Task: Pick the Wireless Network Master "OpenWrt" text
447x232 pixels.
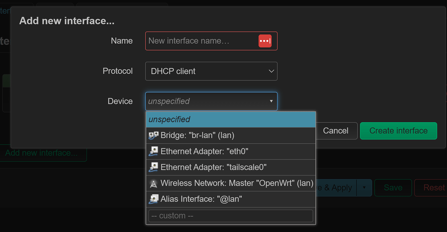Action: click(x=237, y=183)
